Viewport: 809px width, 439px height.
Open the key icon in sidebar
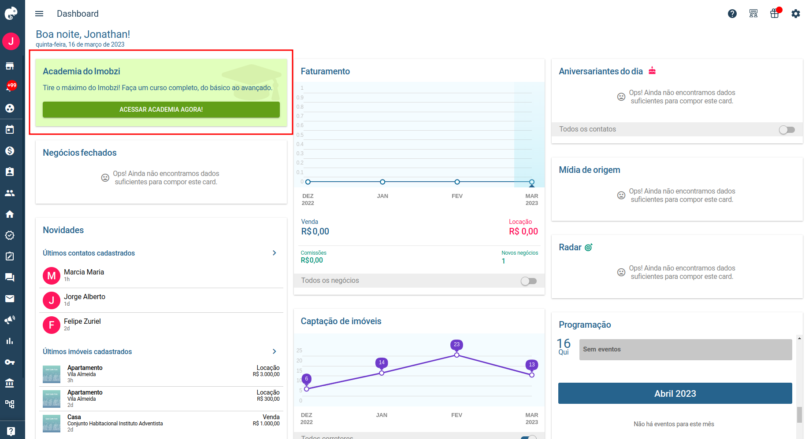(x=10, y=362)
